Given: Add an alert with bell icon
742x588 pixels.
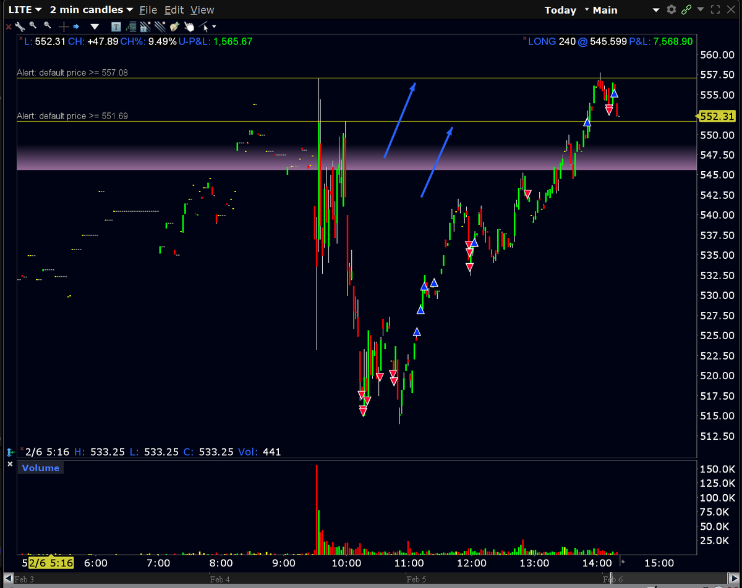Looking at the screenshot, I should tap(174, 27).
